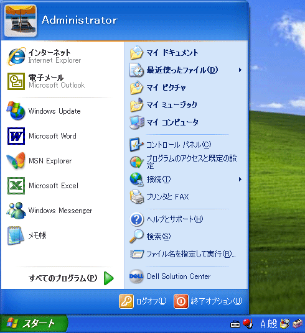305x333 pixels.
Task: Click IME 般 conversion mode
Action: pos(273,324)
